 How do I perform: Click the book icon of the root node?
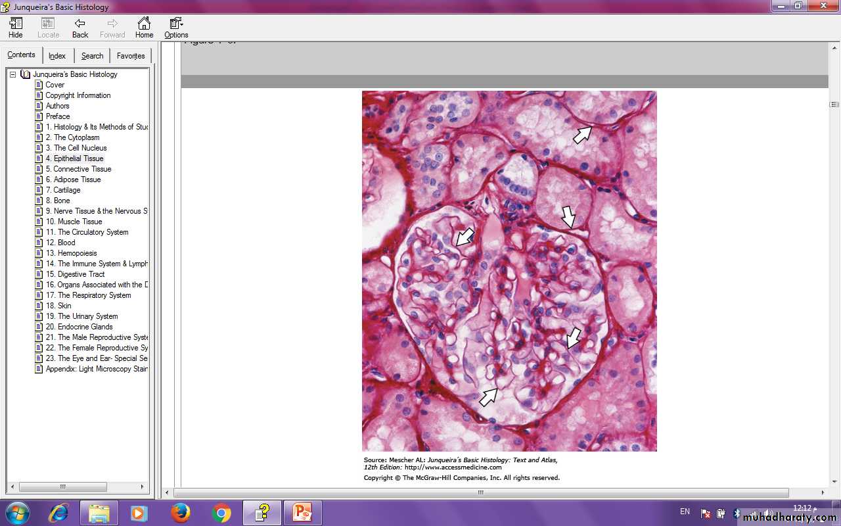coord(26,74)
